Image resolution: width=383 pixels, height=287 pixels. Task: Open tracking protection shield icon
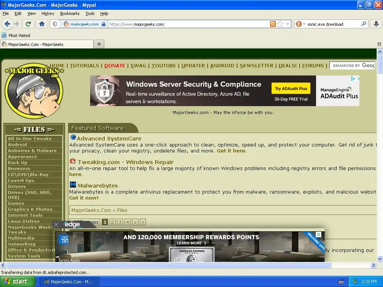[55, 24]
